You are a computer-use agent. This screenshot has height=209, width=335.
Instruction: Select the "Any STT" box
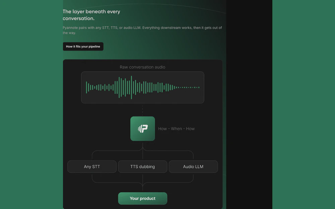click(x=92, y=167)
